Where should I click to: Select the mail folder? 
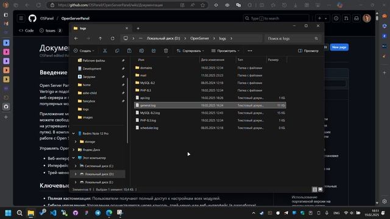point(143,75)
